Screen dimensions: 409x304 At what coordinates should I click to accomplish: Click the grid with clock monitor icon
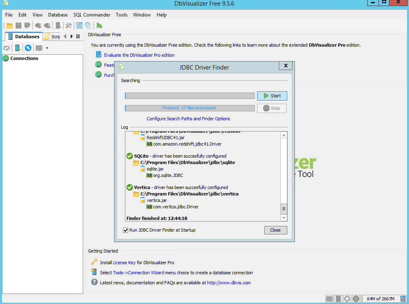(x=79, y=25)
